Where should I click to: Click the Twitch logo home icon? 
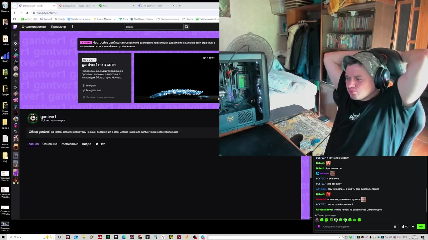coord(15,27)
